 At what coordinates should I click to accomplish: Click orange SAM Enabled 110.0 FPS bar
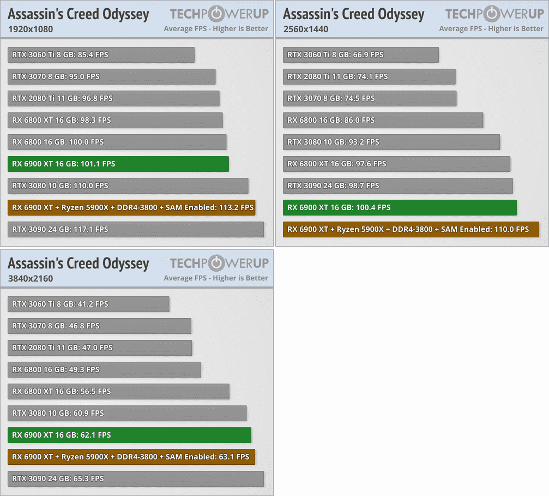(x=411, y=229)
